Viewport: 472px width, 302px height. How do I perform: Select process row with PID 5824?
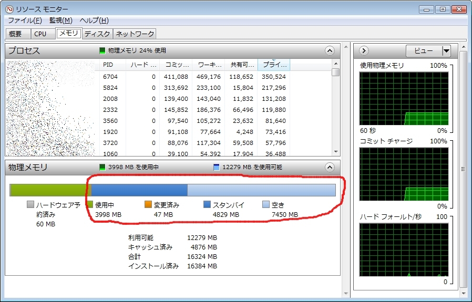click(x=169, y=88)
